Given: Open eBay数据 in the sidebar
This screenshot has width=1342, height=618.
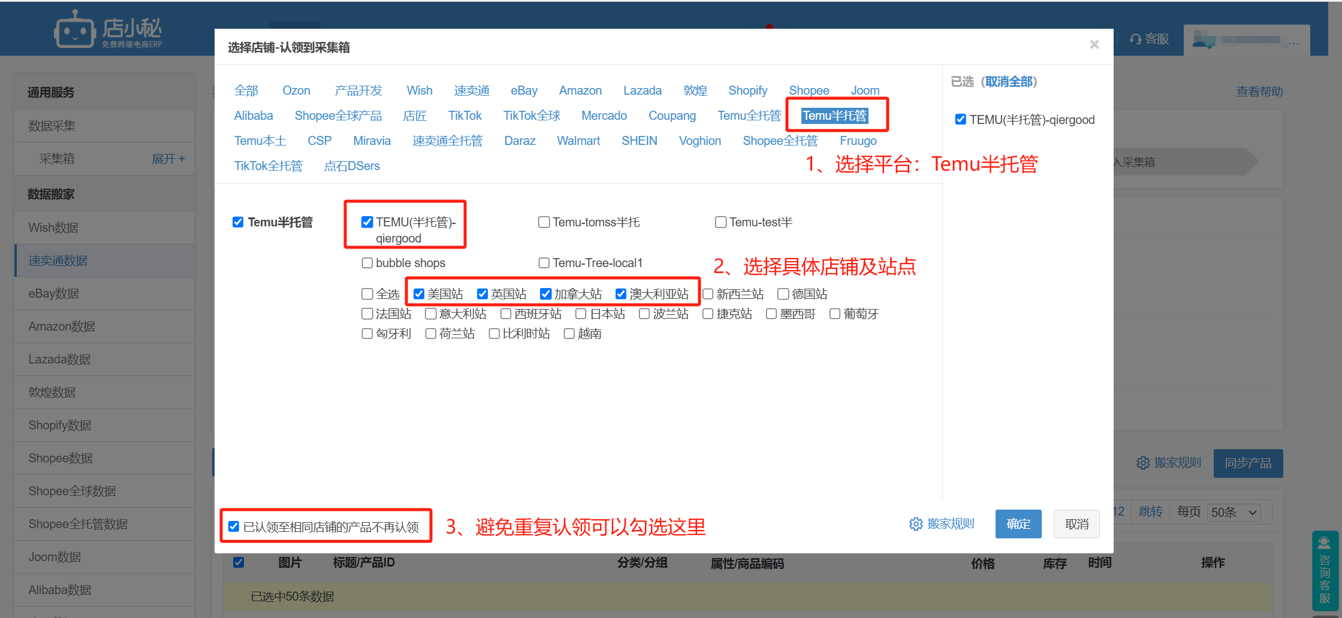Looking at the screenshot, I should 104,293.
